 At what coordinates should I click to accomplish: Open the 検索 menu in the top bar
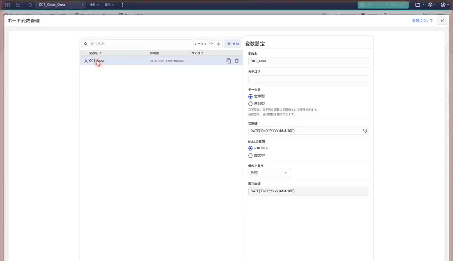[x=94, y=5]
